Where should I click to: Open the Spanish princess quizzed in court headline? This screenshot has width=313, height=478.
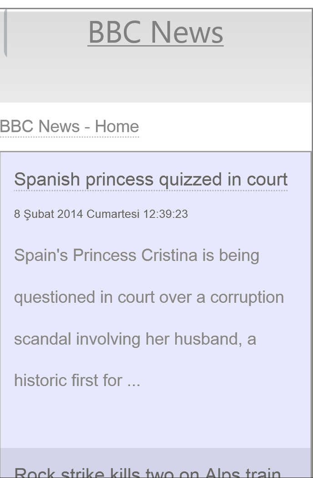tap(151, 179)
